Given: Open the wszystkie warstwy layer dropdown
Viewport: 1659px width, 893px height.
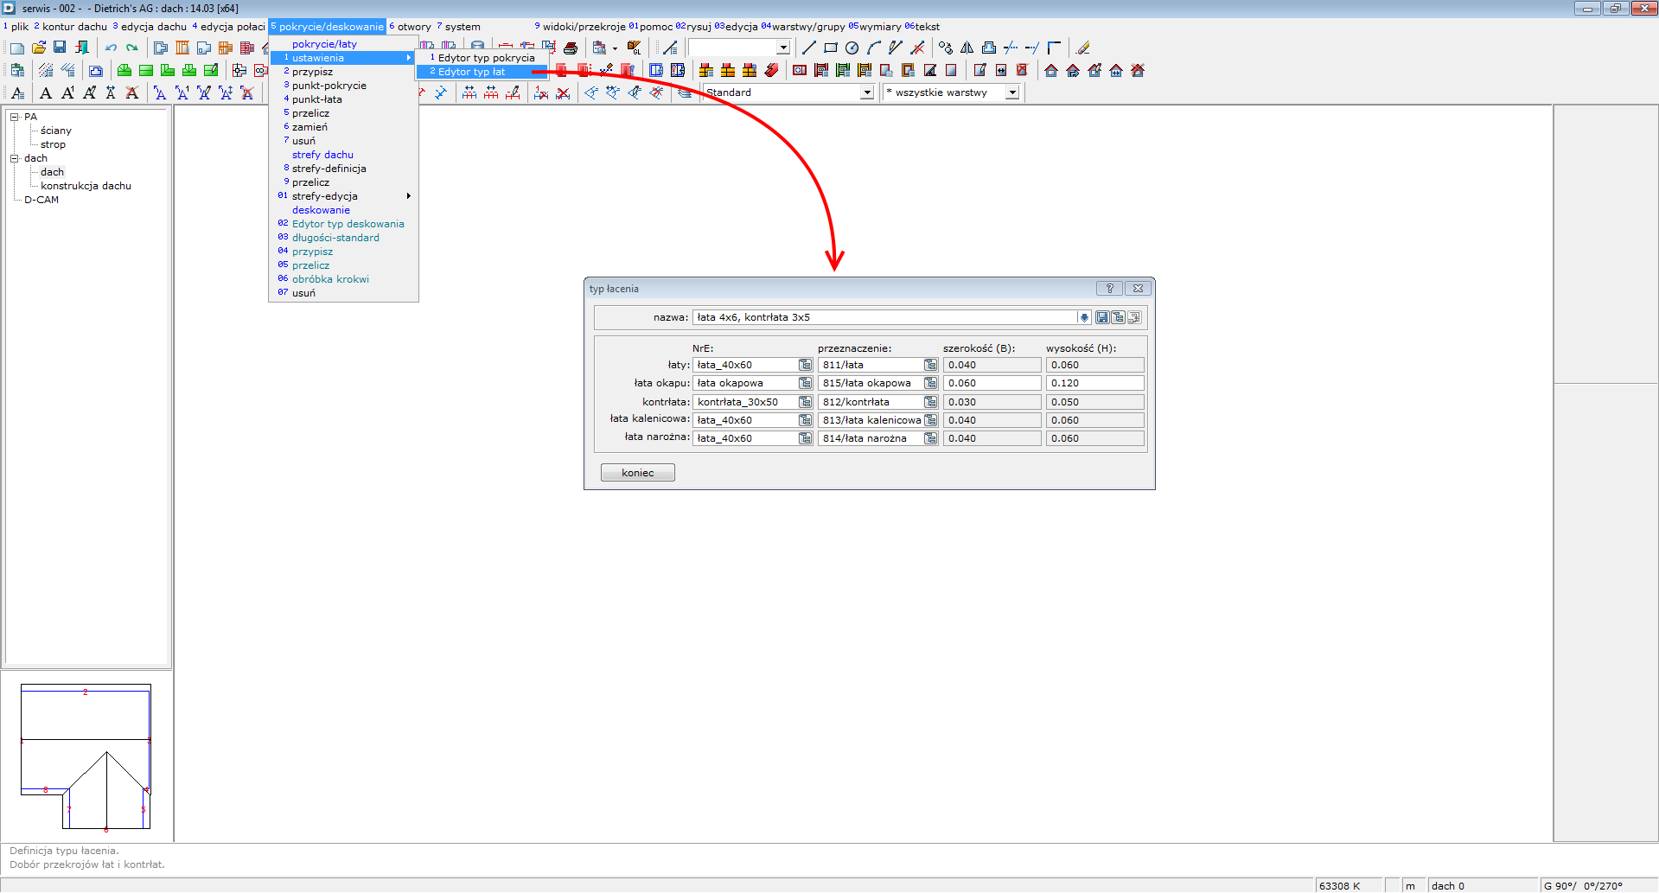Looking at the screenshot, I should (1012, 92).
